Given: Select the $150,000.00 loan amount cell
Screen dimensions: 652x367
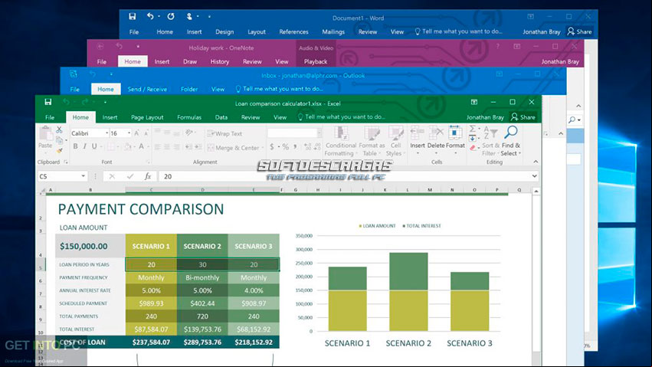Looking at the screenshot, I should pos(90,246).
